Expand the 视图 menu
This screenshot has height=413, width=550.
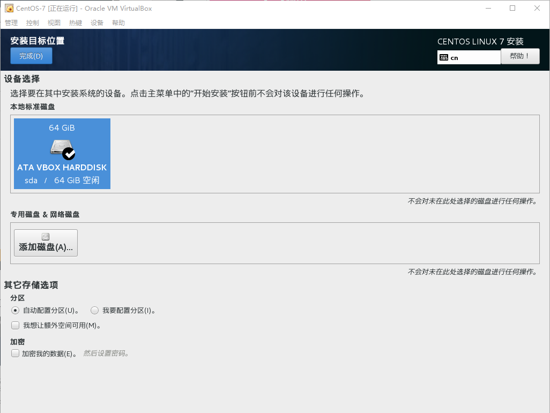[x=54, y=23]
